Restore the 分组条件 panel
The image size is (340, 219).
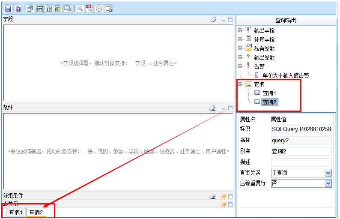pos(224,196)
